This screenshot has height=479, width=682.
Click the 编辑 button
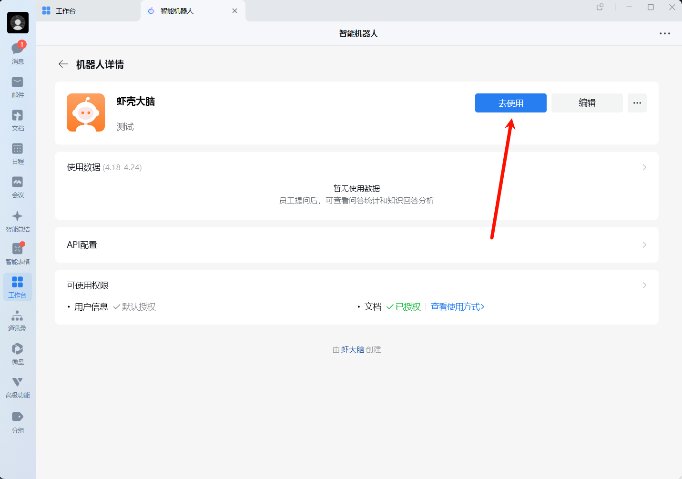[587, 103]
